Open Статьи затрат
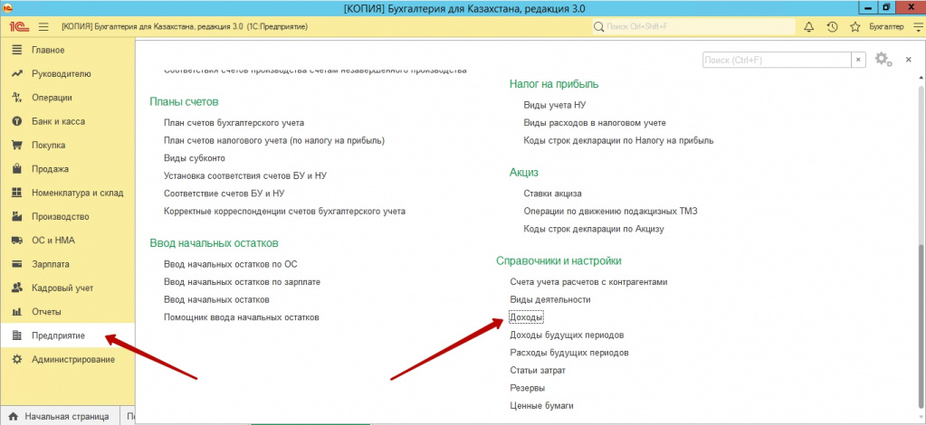Image resolution: width=926 pixels, height=425 pixels. 538,371
